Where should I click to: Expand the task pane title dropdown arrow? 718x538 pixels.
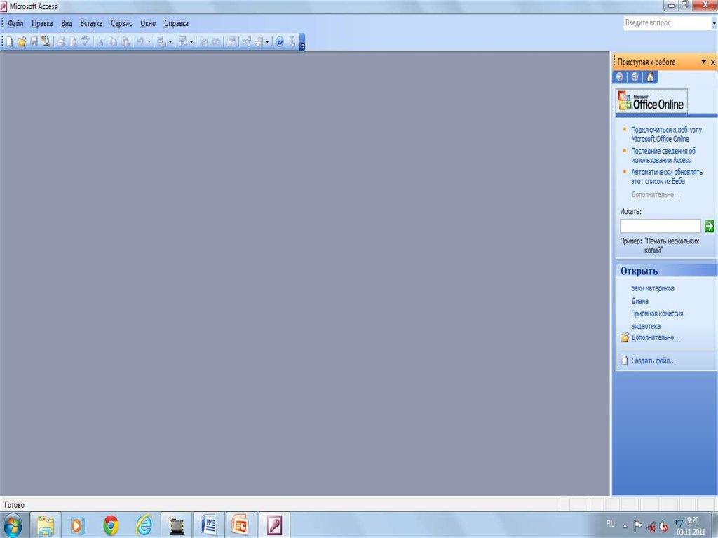[x=703, y=62]
